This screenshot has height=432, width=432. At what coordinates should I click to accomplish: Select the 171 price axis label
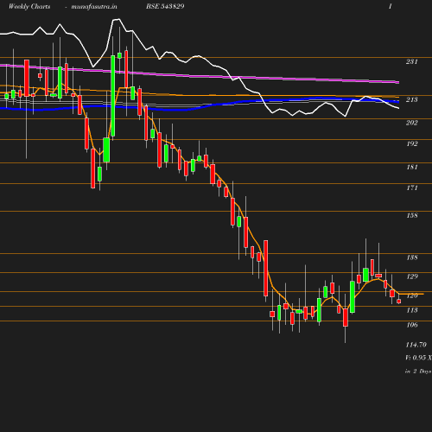412,187
